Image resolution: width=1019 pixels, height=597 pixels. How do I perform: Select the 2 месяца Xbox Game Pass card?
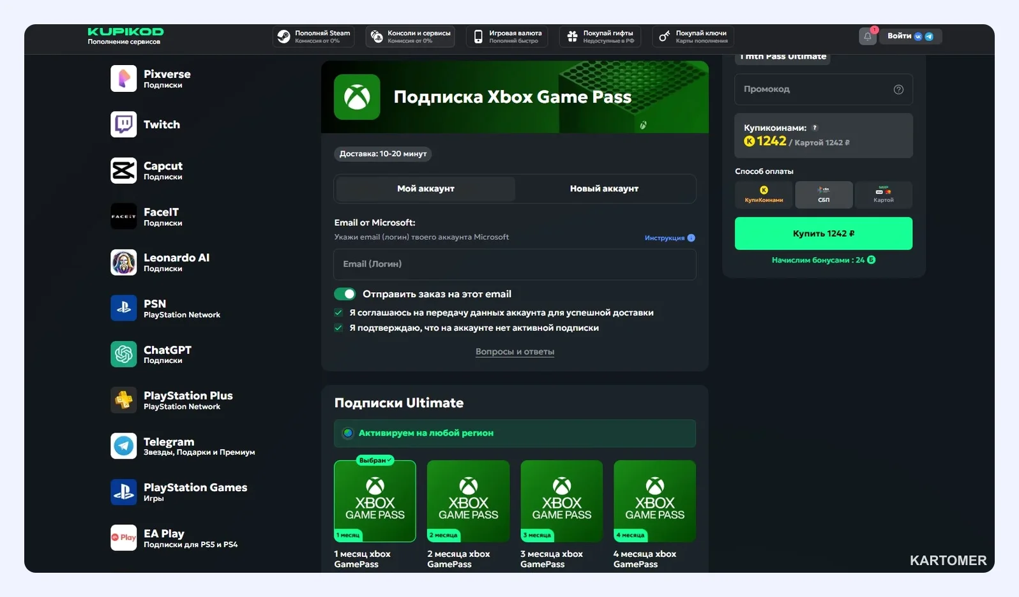coord(468,501)
